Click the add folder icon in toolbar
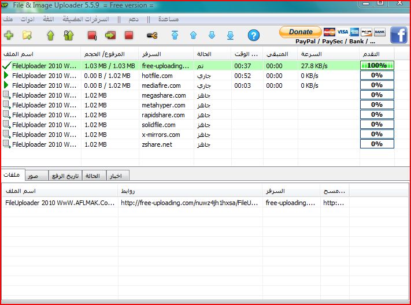Image resolution: width=411 pixels, height=305 pixels. pos(27,35)
